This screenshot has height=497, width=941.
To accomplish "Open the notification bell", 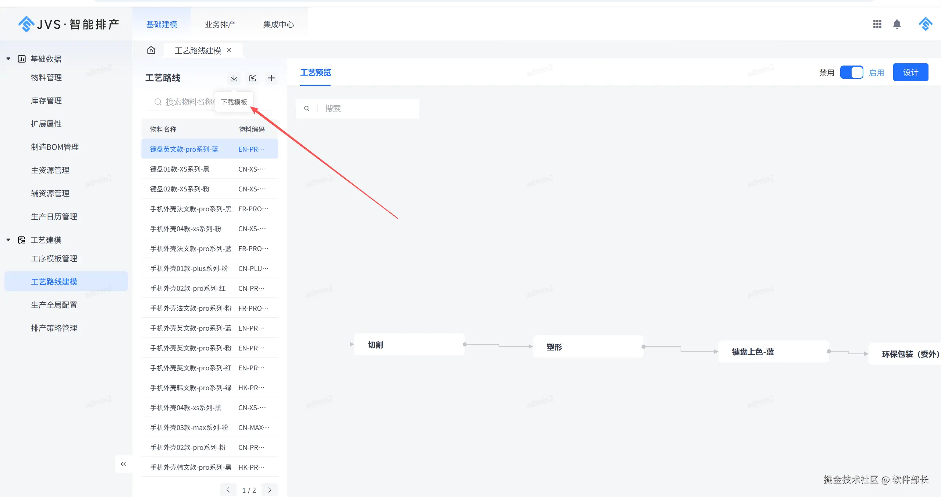I will 897,24.
